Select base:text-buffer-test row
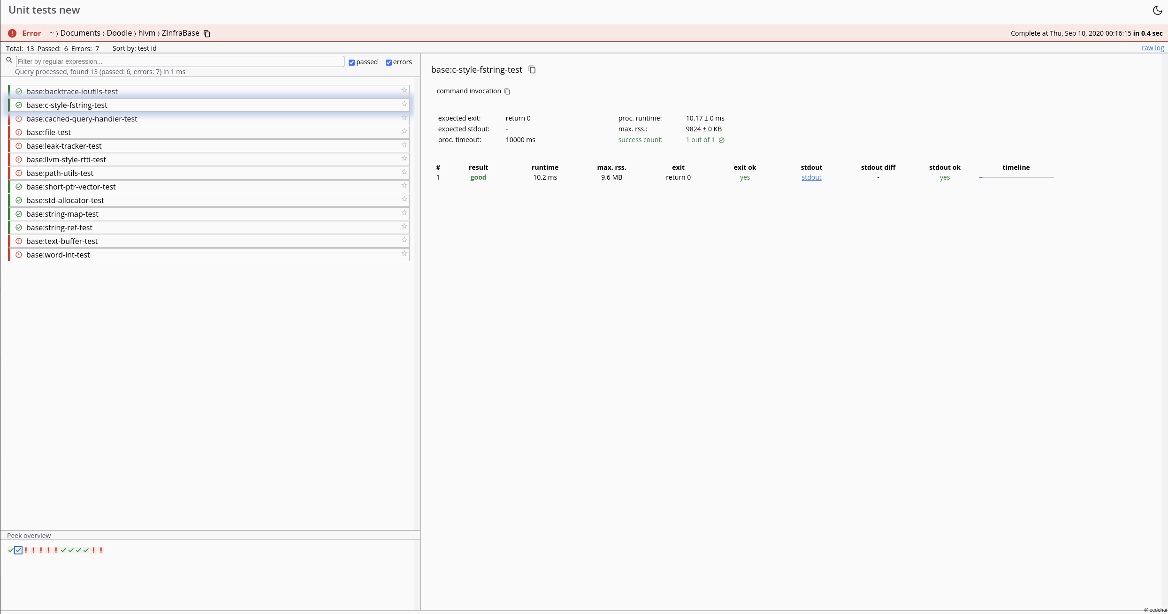Image resolution: width=1168 pixels, height=614 pixels. tap(209, 241)
